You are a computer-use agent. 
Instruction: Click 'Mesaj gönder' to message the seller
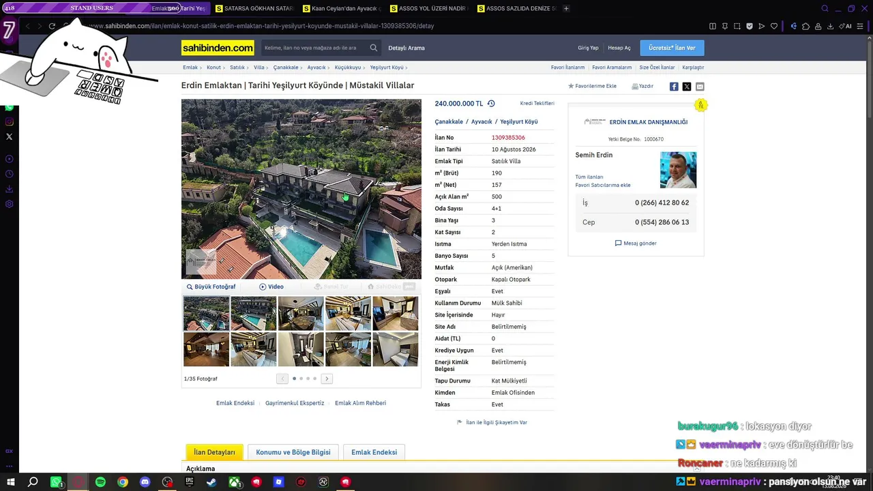[636, 243]
